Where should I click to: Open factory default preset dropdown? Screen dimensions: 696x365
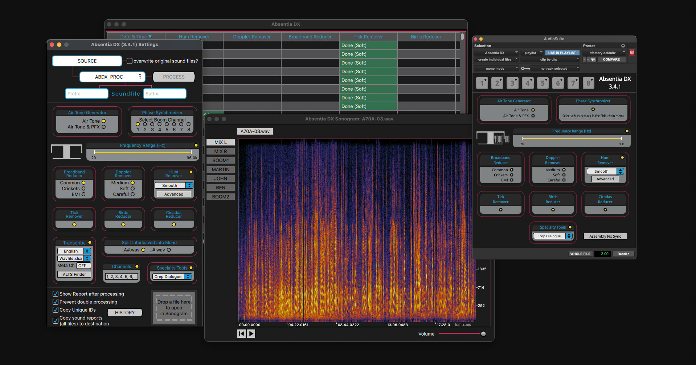(x=604, y=53)
